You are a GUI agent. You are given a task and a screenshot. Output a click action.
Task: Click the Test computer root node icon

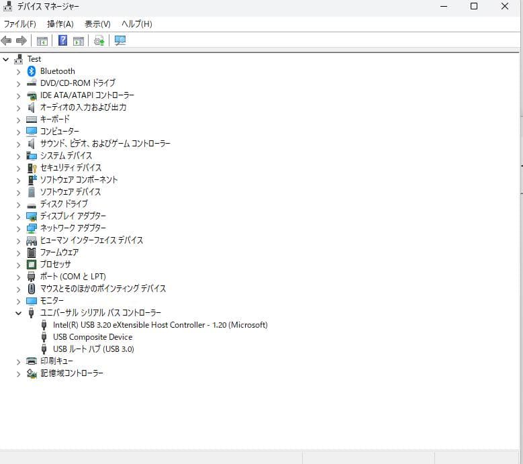19,59
